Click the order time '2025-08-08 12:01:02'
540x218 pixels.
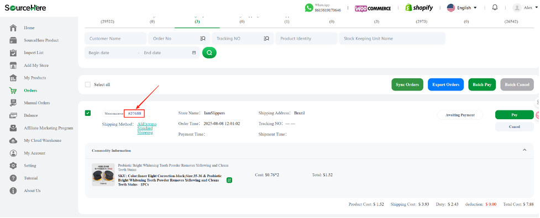coord(222,124)
